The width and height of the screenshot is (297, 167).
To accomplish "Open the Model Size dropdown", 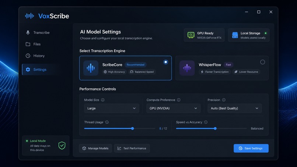I will point(112,109).
